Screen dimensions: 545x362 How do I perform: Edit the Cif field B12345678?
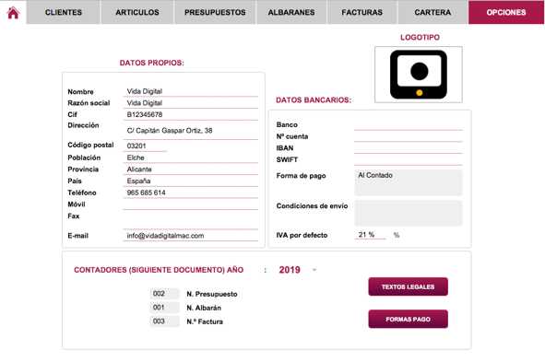click(x=191, y=114)
